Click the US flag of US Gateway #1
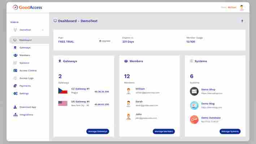This screenshot has height=144, width=256. [63, 103]
